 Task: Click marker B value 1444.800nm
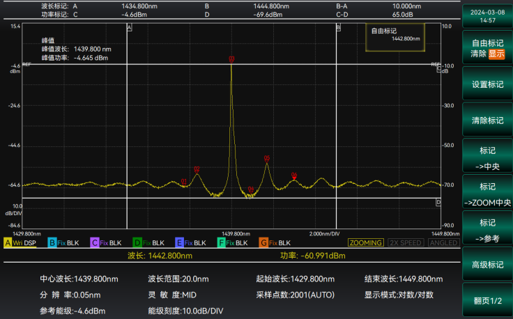point(271,6)
